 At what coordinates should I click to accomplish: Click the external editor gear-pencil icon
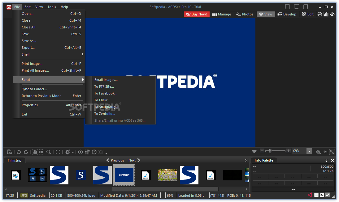tap(68, 152)
